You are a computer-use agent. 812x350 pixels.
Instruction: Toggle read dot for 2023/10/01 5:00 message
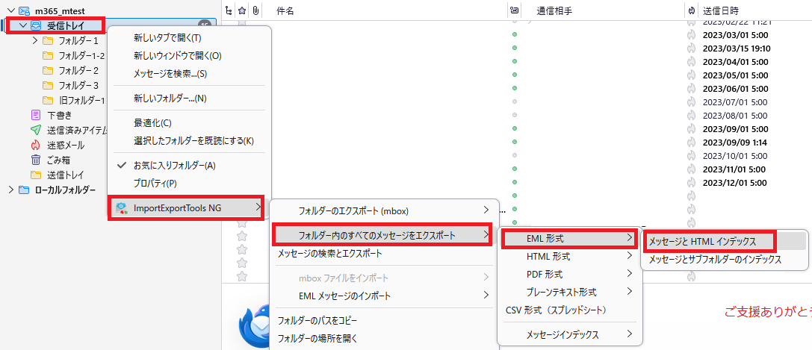[514, 155]
